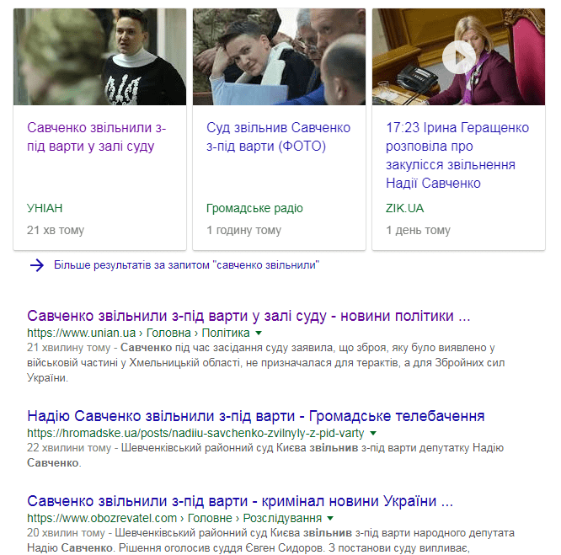Open Надію Савченко звільнили Громадське телебачення result

coord(256,416)
